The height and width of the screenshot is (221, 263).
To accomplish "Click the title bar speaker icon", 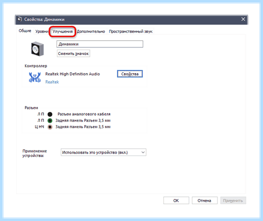I will (x=20, y=19).
